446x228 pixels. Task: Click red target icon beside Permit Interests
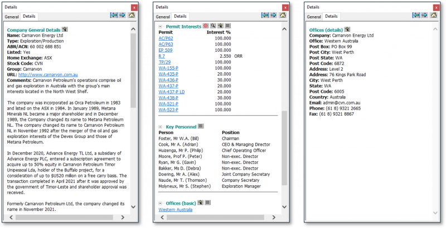(x=206, y=26)
